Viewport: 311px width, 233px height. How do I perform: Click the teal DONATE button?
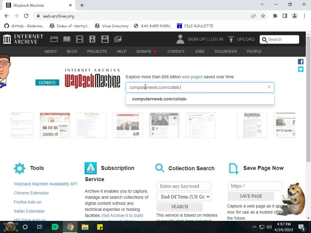(47, 83)
